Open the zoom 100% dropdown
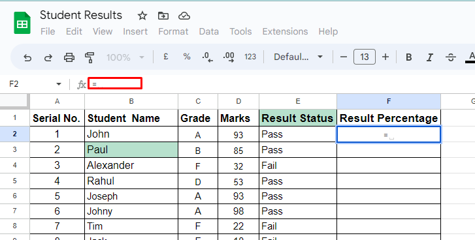 click(125, 57)
